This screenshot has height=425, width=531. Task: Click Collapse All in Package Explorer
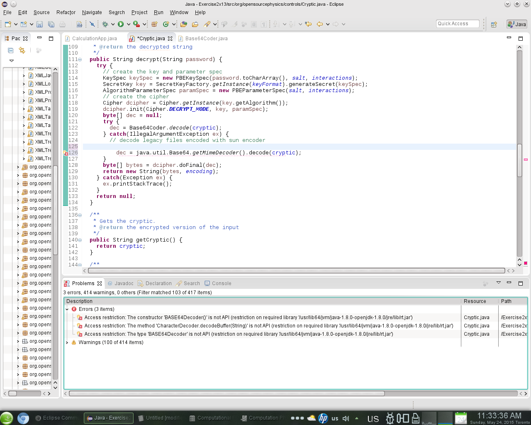[11, 50]
